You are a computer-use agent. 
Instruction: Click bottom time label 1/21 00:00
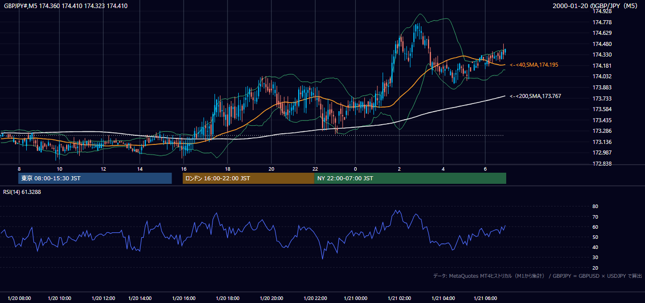point(355,298)
